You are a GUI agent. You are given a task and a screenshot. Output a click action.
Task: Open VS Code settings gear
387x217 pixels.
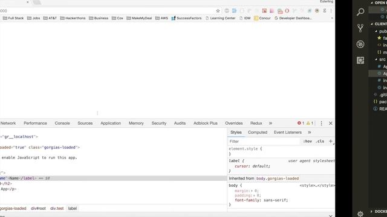click(x=360, y=213)
